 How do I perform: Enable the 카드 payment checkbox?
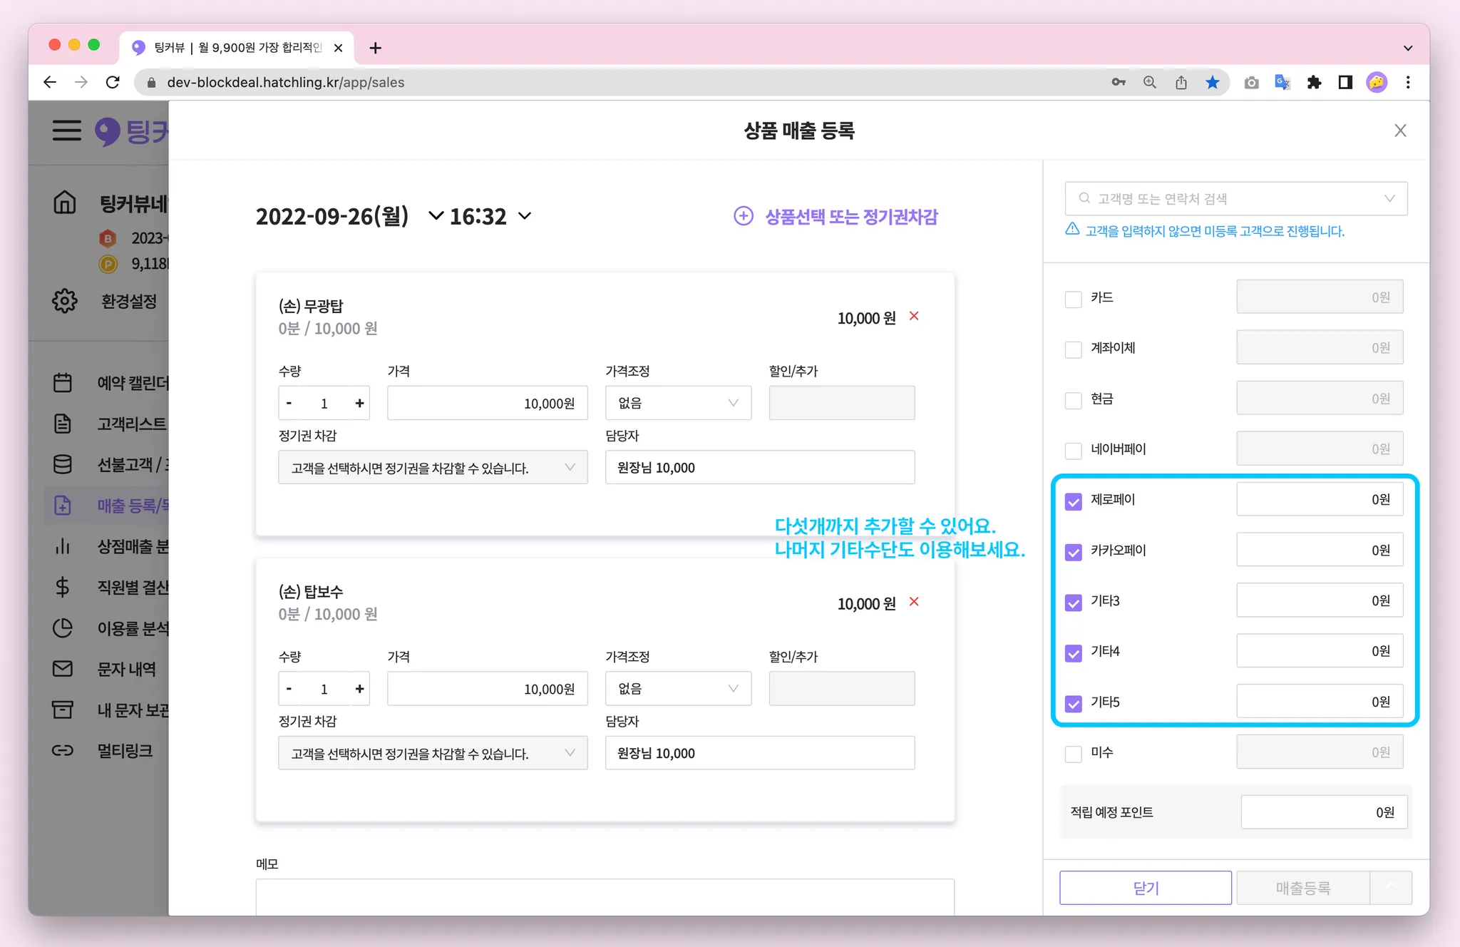1073,299
